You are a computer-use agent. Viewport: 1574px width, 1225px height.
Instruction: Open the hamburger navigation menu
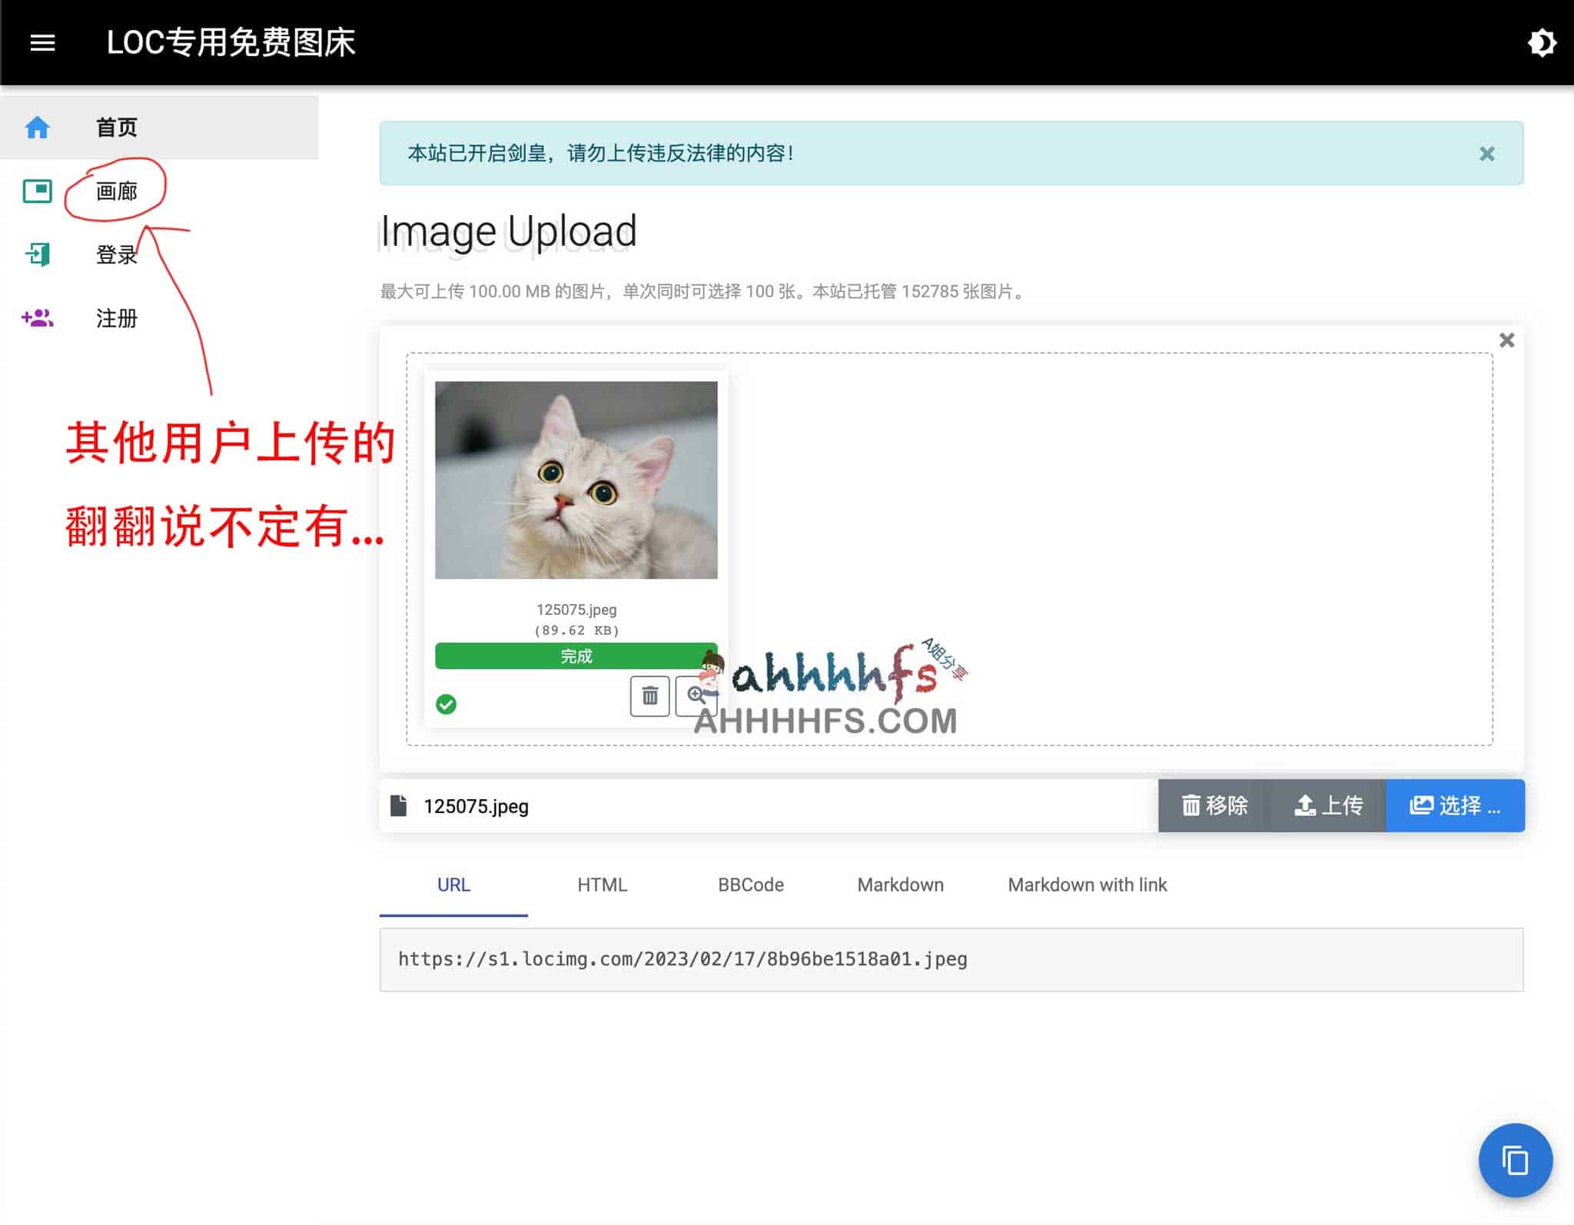pos(42,42)
